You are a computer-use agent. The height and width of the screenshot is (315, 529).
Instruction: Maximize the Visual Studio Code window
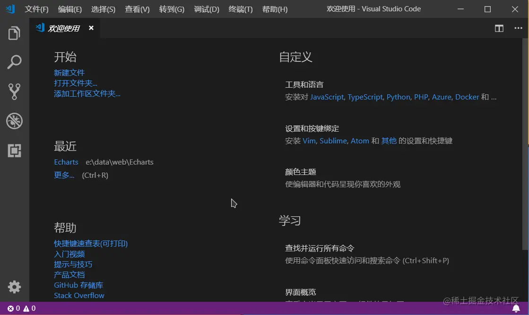tap(487, 9)
